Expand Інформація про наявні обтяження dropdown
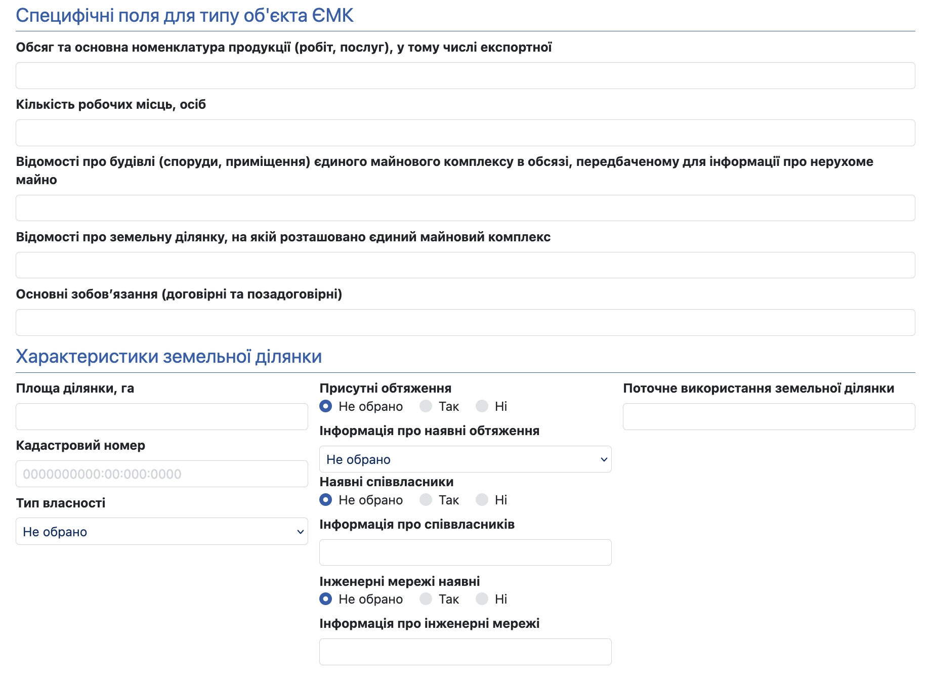The image size is (927, 684). click(x=466, y=459)
